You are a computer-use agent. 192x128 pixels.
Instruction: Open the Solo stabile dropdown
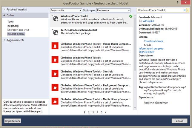tap(66, 10)
